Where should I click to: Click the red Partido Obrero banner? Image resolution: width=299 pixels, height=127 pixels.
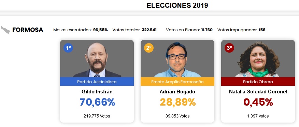pyautogui.click(x=258, y=81)
